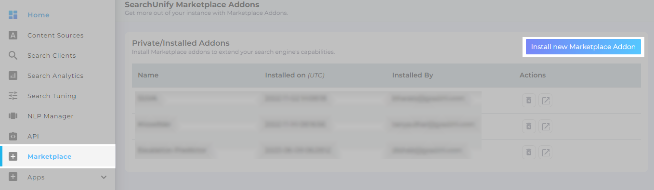Click the Search Tuning sliders icon

13,96
